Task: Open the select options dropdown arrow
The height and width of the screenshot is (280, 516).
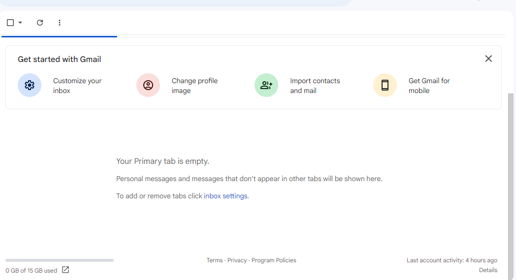Action: pos(20,23)
